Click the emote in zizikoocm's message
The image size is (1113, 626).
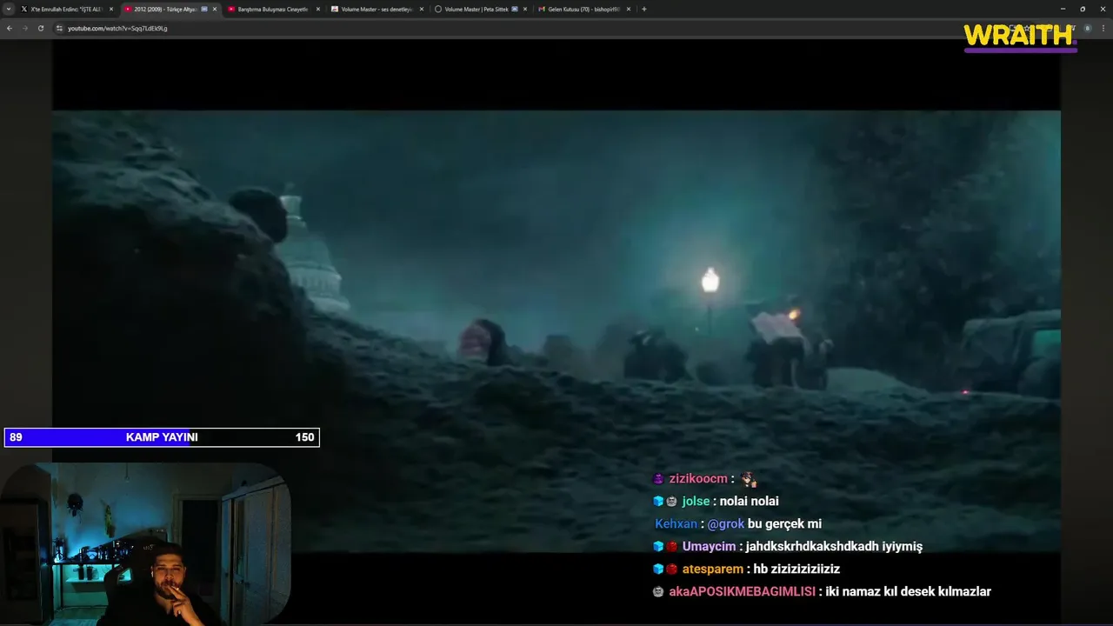click(749, 479)
